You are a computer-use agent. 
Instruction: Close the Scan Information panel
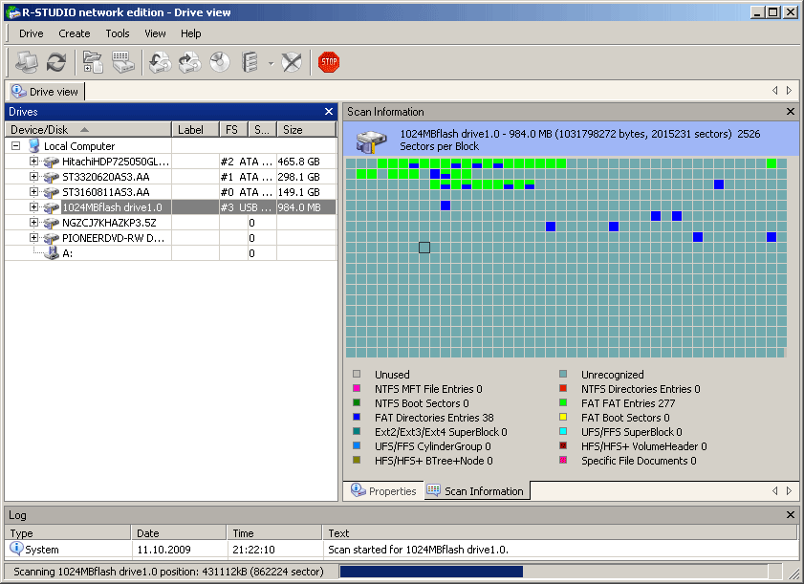click(x=791, y=111)
